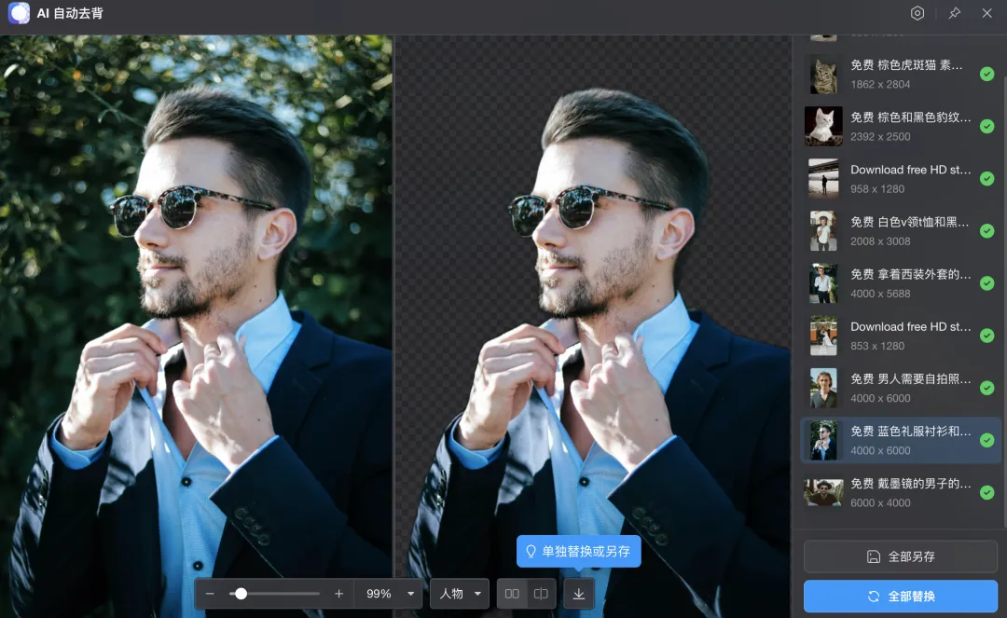1007x618 pixels.
Task: Close the AI 自动去背 window
Action: tap(987, 13)
